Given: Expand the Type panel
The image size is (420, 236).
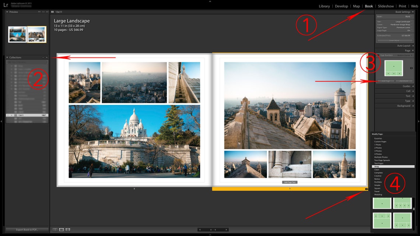Looking at the screenshot, I should coord(413,101).
